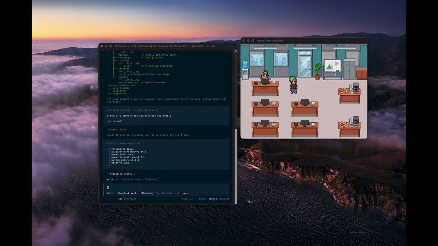This screenshot has width=438, height=246.
Task: Click the models/ folder in the tree
Action: [x=123, y=77]
